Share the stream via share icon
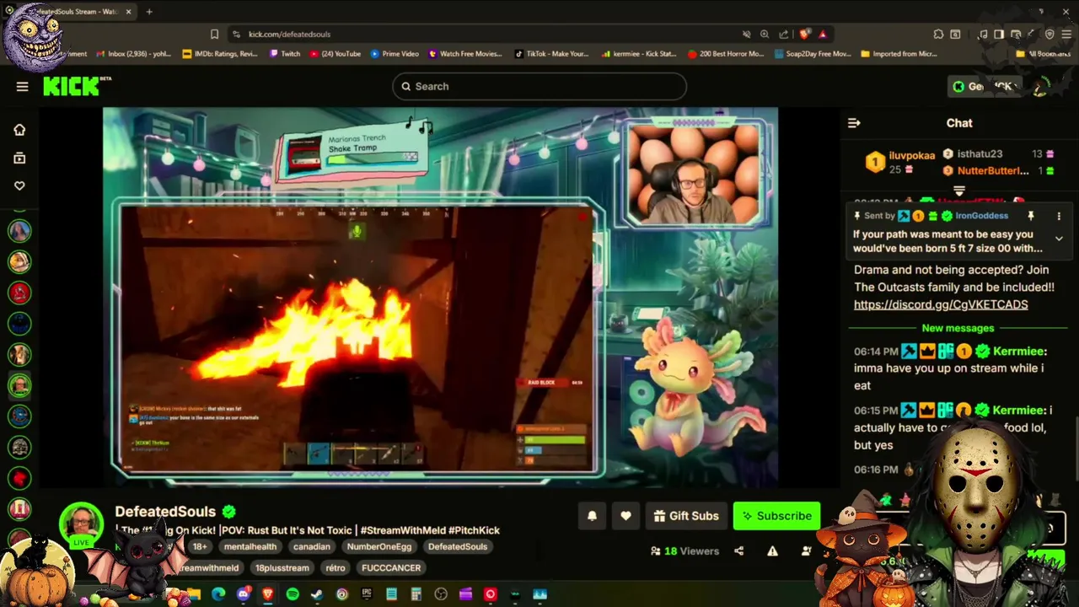 tap(738, 551)
